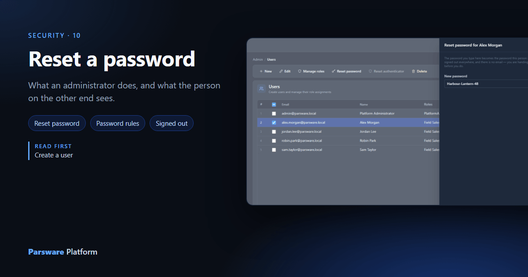Click into the New password field
528x277 pixels.
coord(486,84)
